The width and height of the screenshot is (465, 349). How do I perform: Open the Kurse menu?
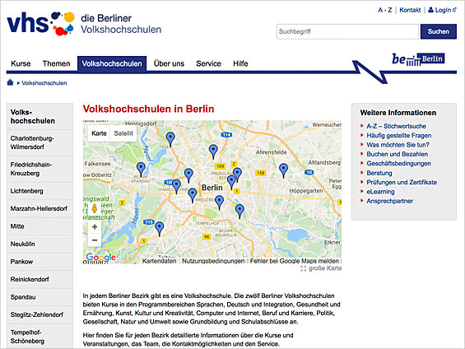21,63
